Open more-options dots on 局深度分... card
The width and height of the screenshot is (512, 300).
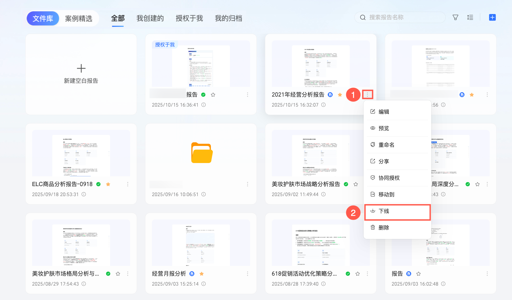coord(487,184)
